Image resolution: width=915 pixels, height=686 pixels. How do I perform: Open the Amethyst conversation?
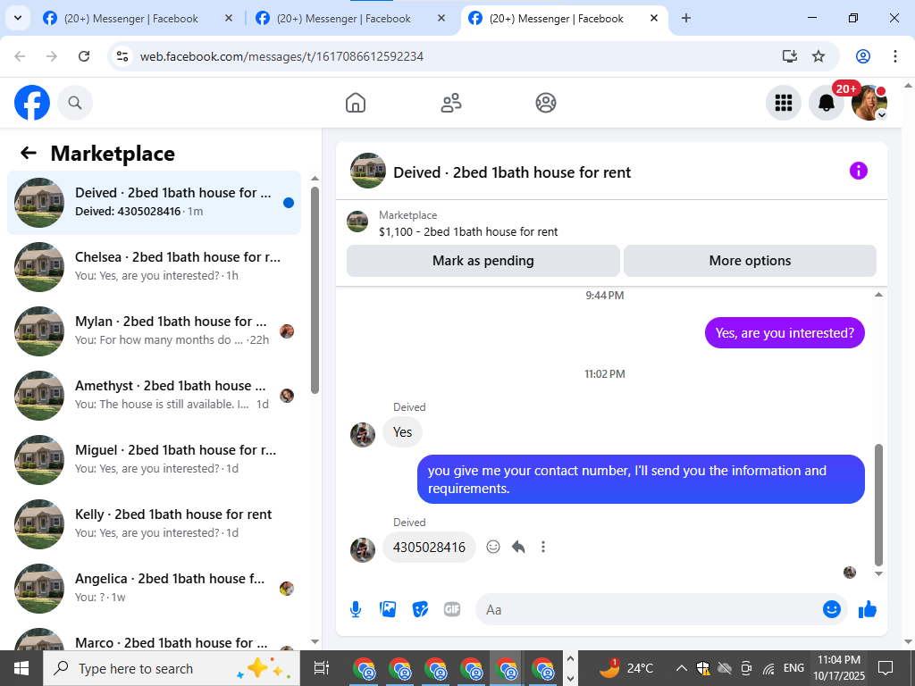154,395
